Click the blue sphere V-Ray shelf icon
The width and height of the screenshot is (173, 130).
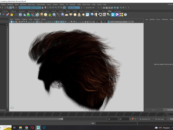pos(62,15)
